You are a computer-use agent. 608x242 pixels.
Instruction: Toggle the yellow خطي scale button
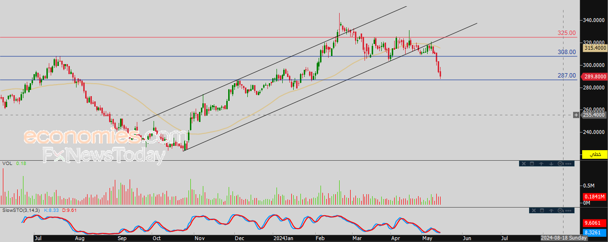595,154
